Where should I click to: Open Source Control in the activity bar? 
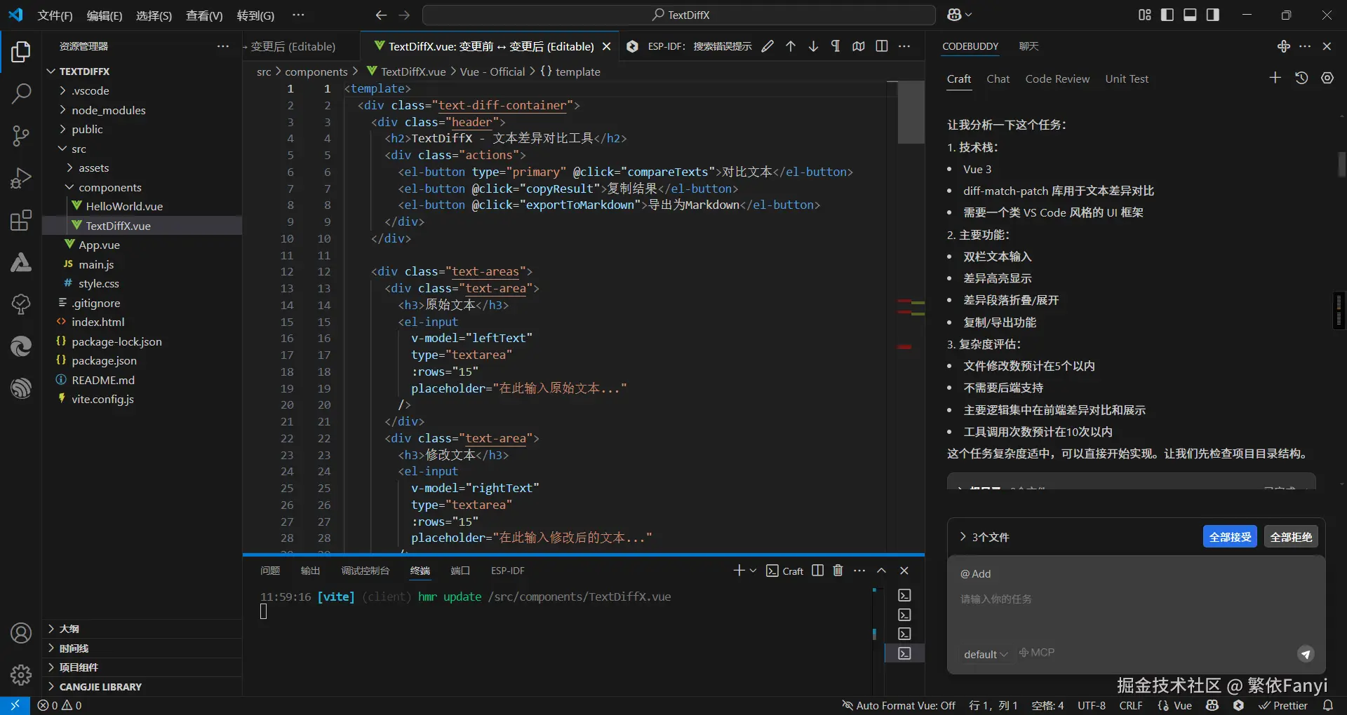(21, 136)
